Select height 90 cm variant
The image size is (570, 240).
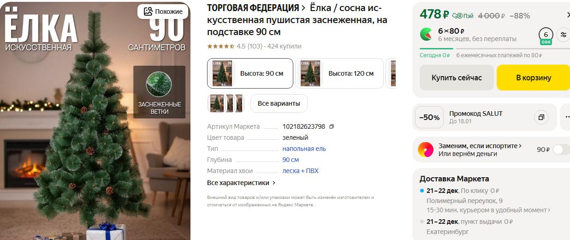click(x=250, y=73)
